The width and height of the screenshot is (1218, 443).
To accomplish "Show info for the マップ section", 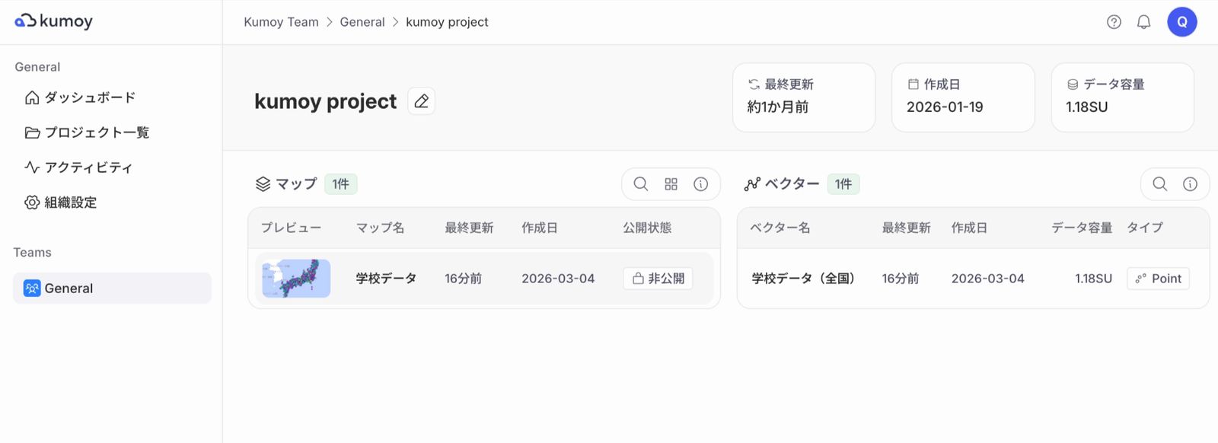I will 701,184.
